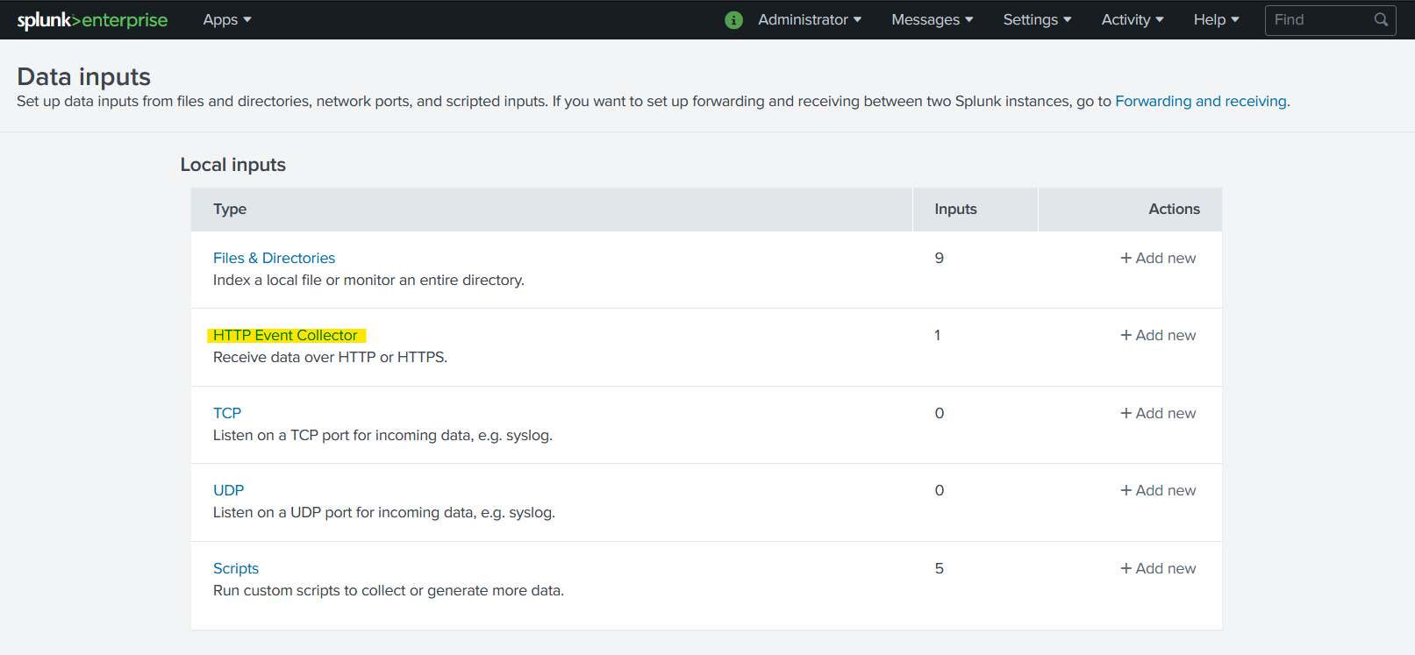Screen dimensions: 1415x655
Task: Follow the Forwarding and receiving link
Action: pyautogui.click(x=1201, y=101)
